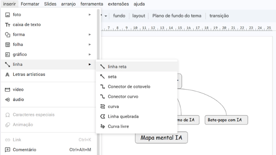276x155 pixels.
Task: Click the foto image icon
Action: [x=7, y=15]
